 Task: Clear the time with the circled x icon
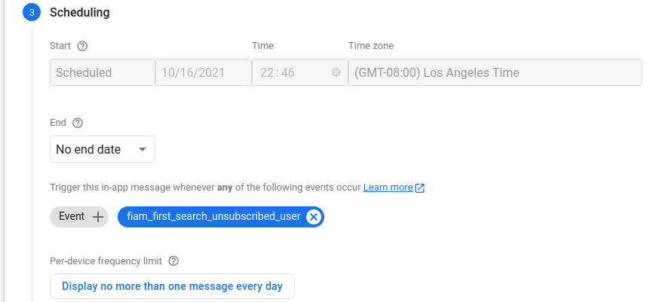(x=336, y=73)
